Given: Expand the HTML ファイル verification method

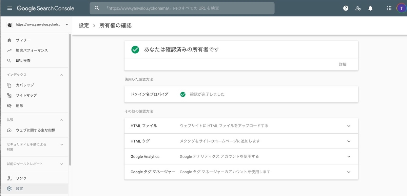Looking at the screenshot, I should [x=241, y=126].
